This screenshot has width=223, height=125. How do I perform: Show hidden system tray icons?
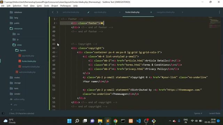pyautogui.click(x=170, y=121)
